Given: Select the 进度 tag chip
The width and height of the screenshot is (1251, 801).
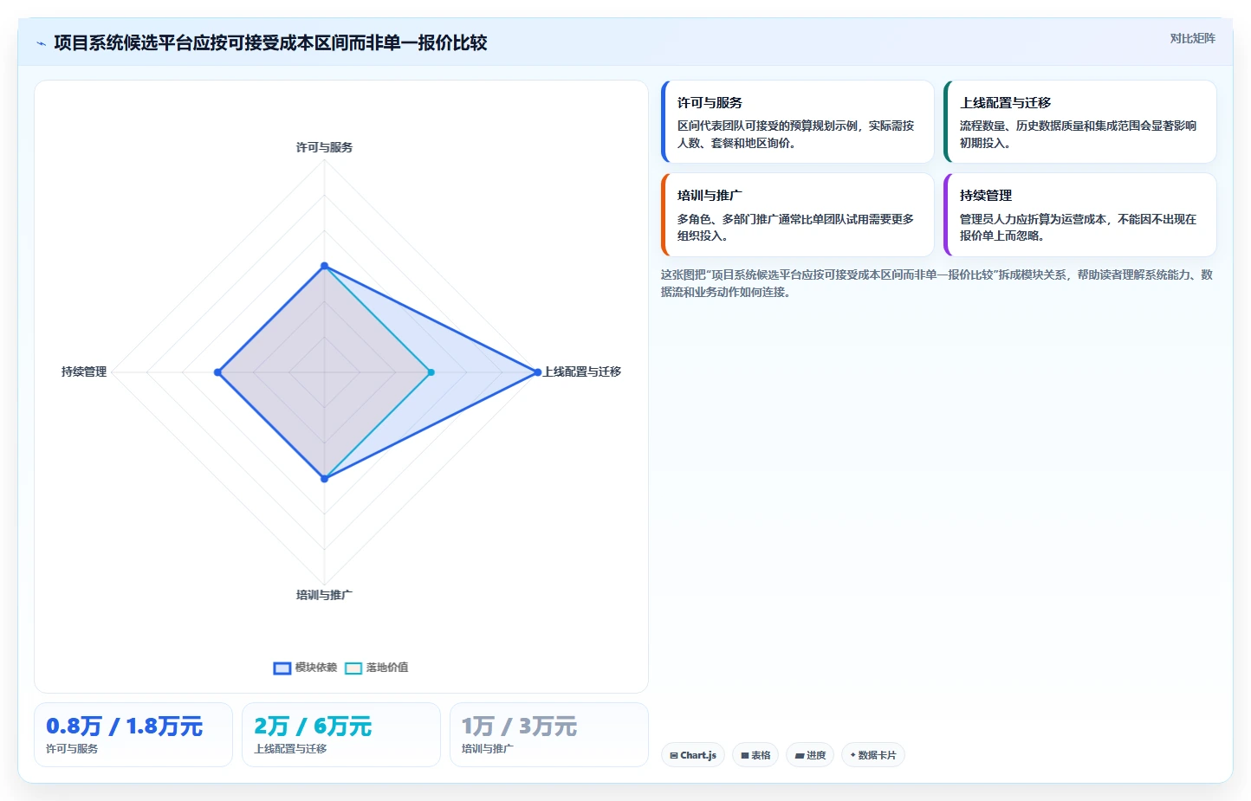Looking at the screenshot, I should pos(810,755).
